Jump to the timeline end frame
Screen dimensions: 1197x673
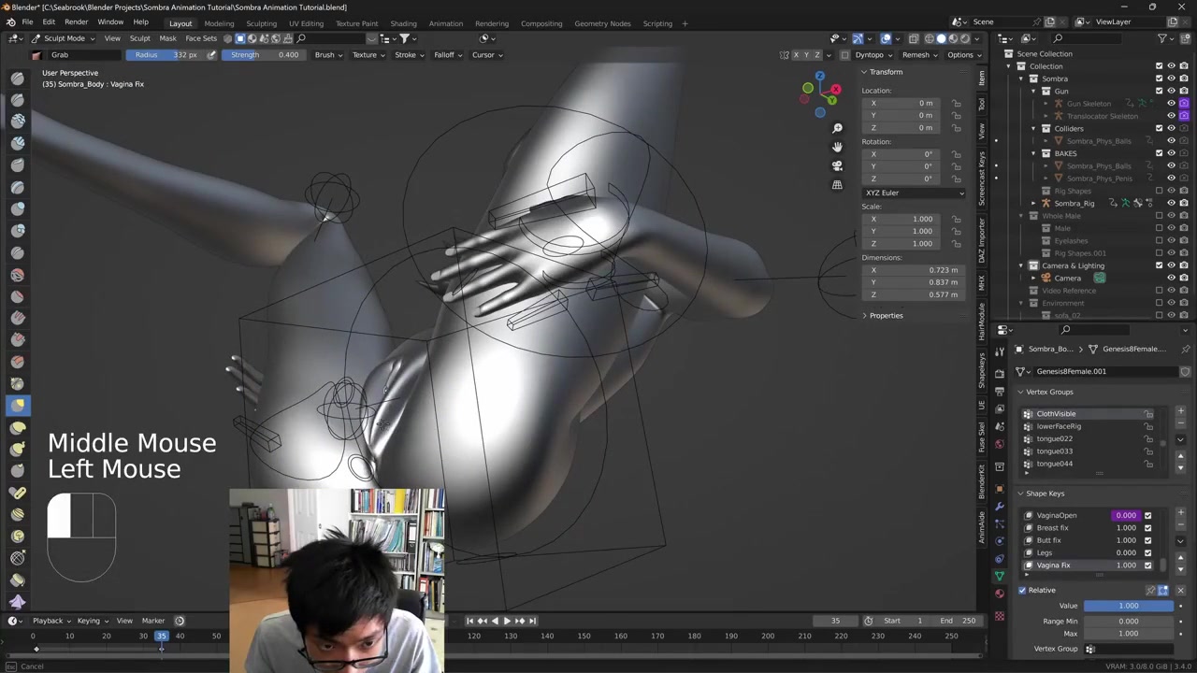click(x=533, y=621)
